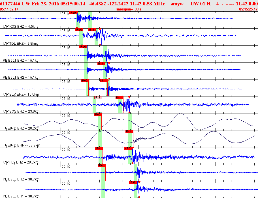
Task: Select the iPc0 pick flag on TA E04D BHZ
Action: [x=98, y=115]
